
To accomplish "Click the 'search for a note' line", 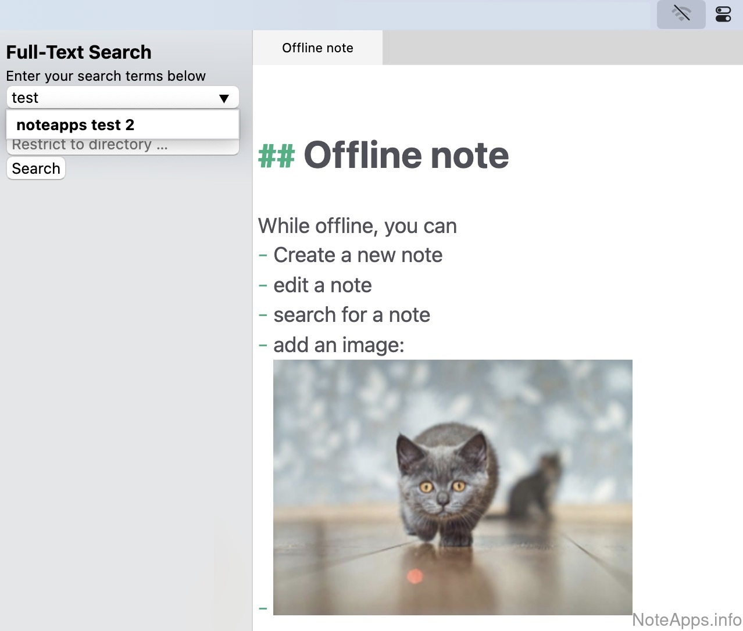I will pyautogui.click(x=351, y=315).
